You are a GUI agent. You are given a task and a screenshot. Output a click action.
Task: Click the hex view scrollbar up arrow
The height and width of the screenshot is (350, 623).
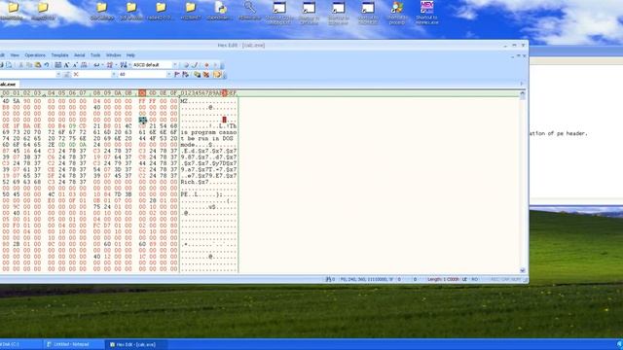click(x=523, y=94)
